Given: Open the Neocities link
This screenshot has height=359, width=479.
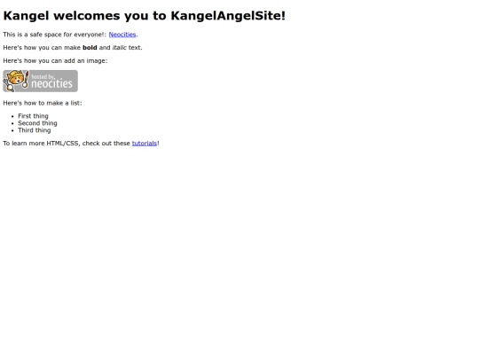Looking at the screenshot, I should coord(122,35).
